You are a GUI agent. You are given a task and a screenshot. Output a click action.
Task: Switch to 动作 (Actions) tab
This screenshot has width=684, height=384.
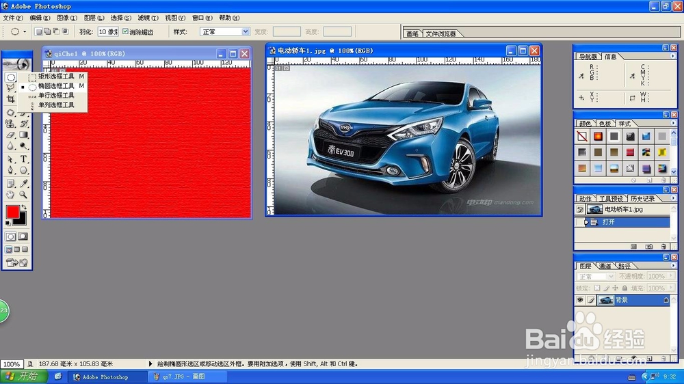point(585,199)
